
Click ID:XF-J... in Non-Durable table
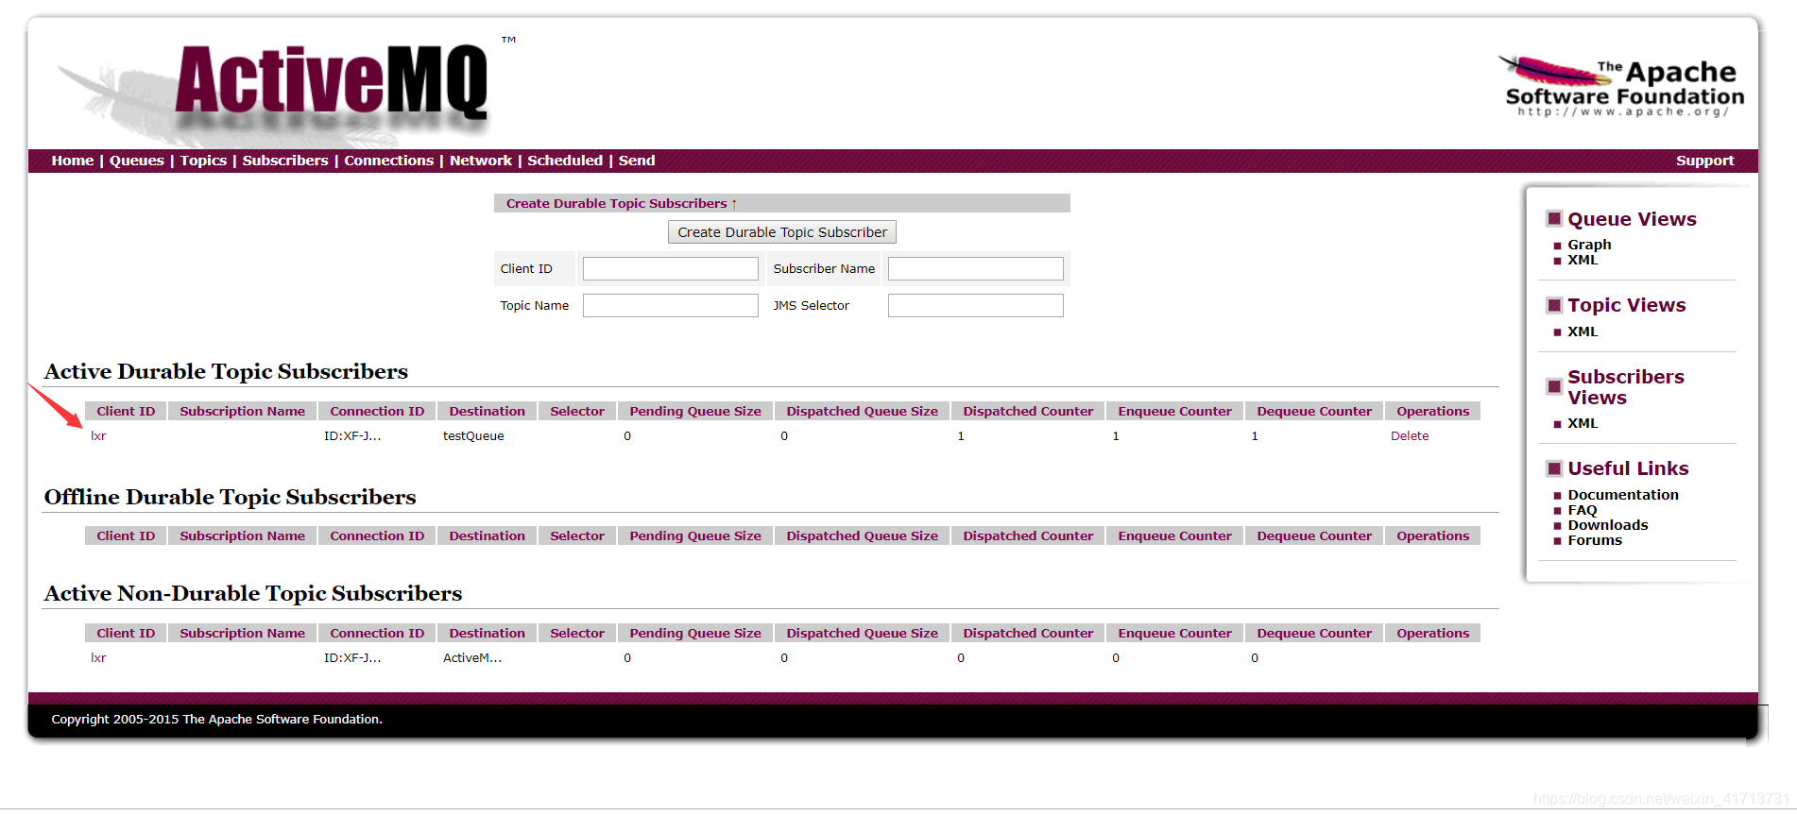pos(352,658)
